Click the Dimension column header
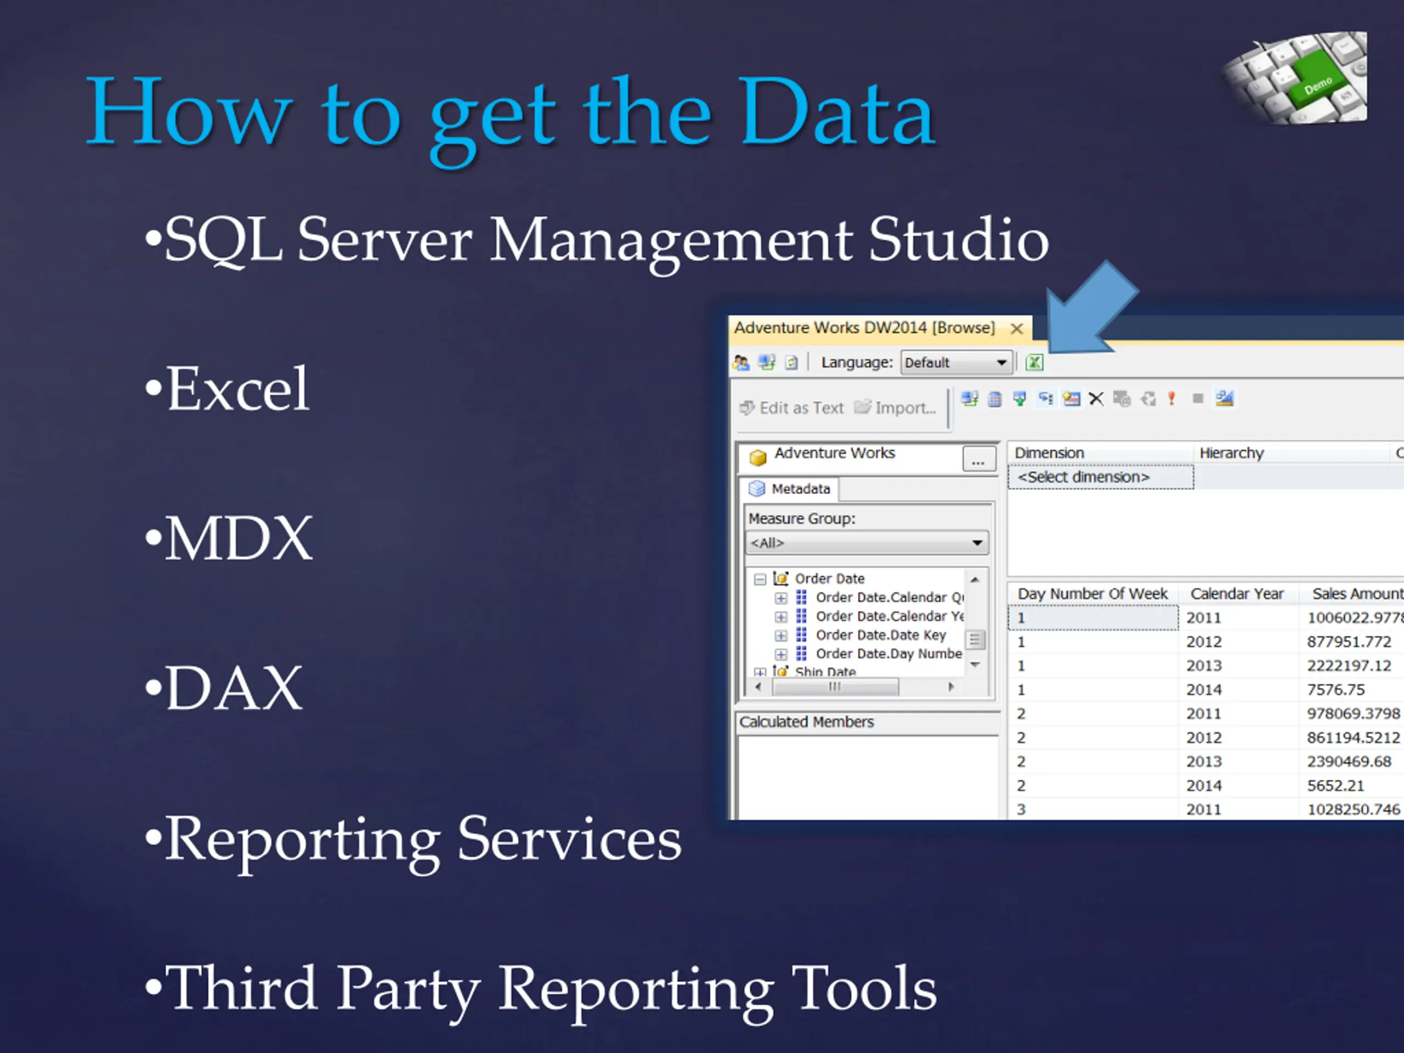This screenshot has height=1053, width=1404. coord(1100,453)
